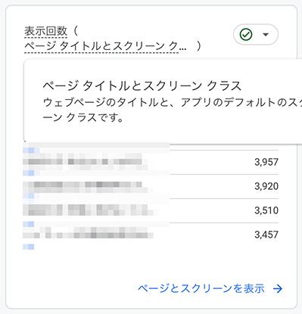Open the dropdown arrow beside the checkmark
Viewport: 302px width, 314px height.
click(x=266, y=35)
